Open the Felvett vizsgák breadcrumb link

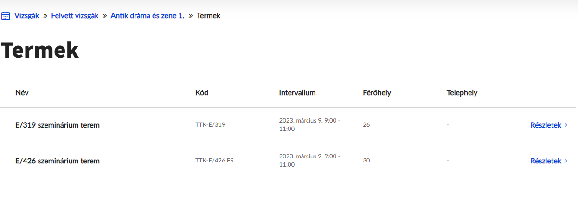pyautogui.click(x=75, y=16)
